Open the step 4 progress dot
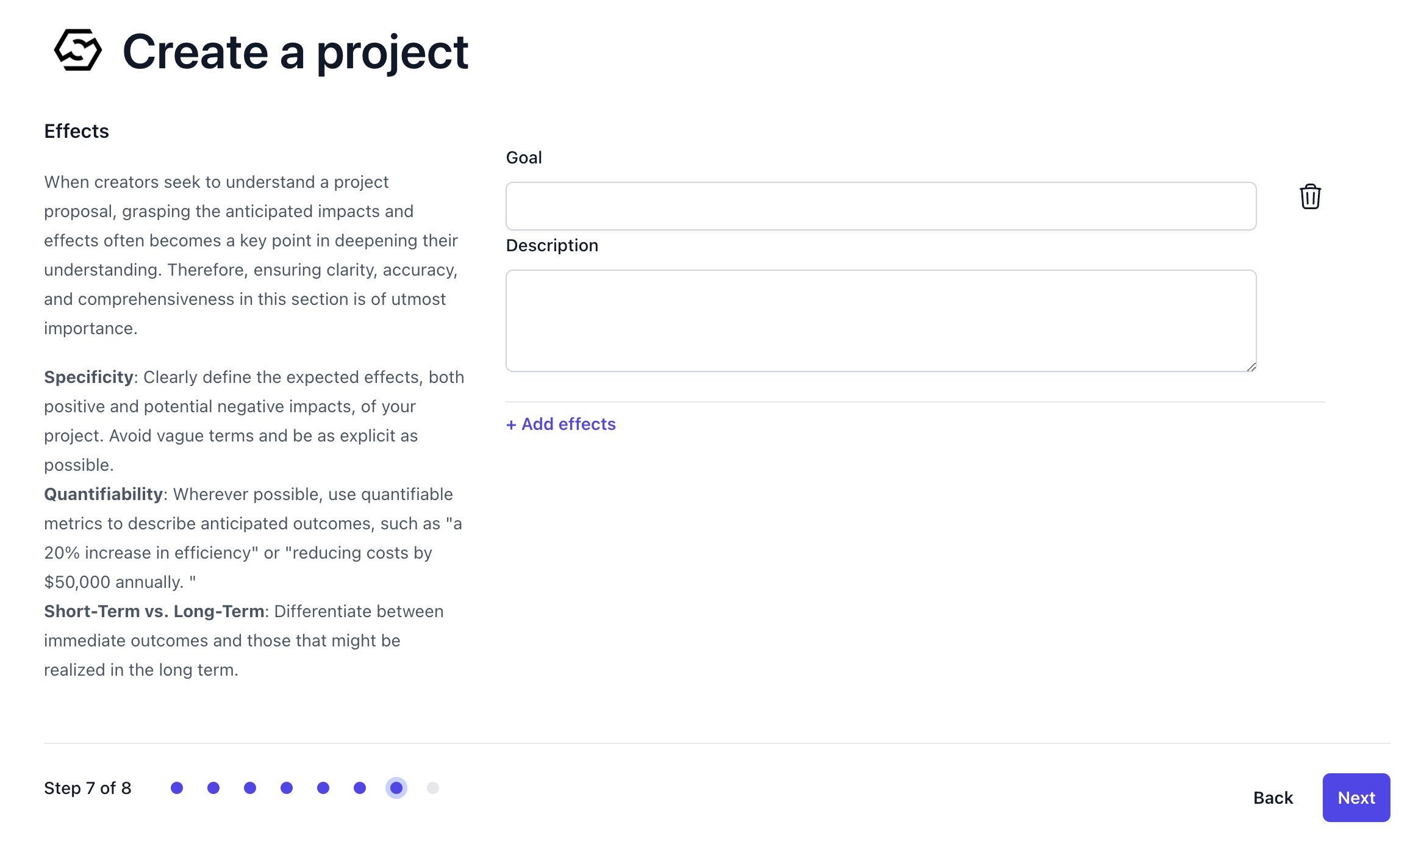This screenshot has height=844, width=1410. tap(287, 788)
